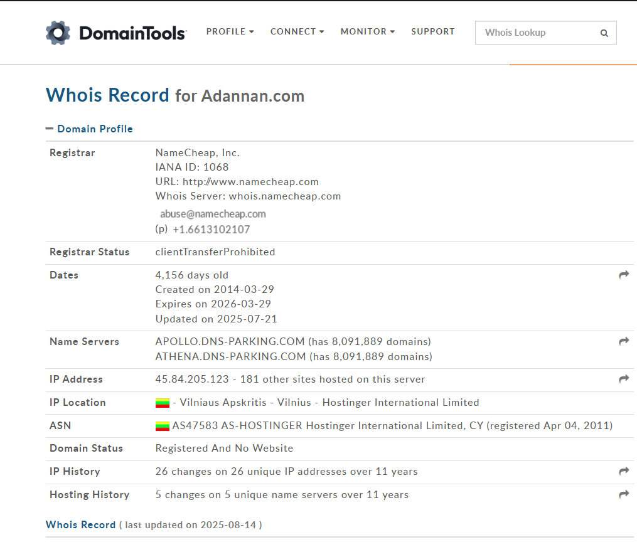Image resolution: width=637 pixels, height=542 pixels.
Task: Click the Created on 2014-03-29 date
Action: coord(215,289)
